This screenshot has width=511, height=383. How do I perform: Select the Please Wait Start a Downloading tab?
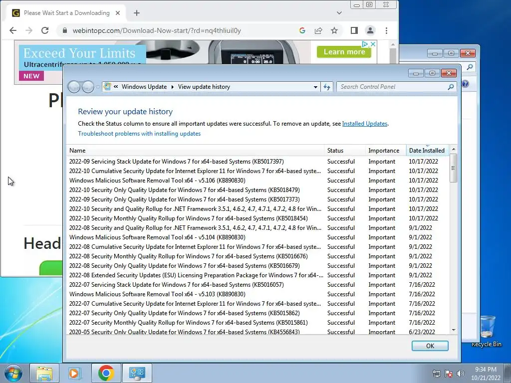[x=66, y=13]
